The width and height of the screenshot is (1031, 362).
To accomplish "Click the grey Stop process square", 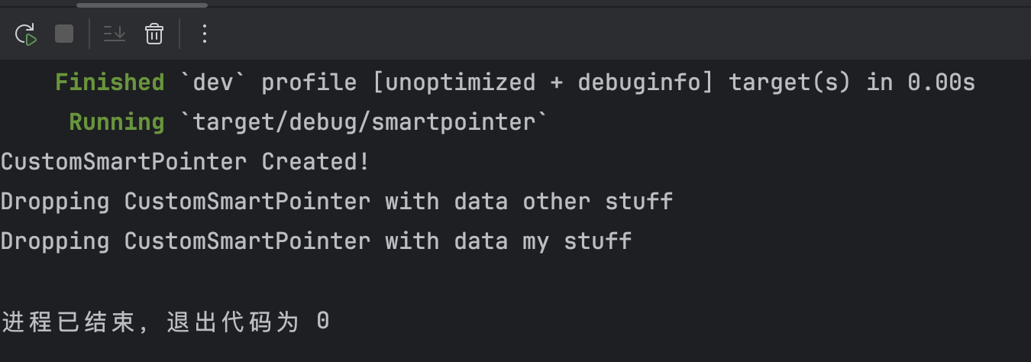I will (x=64, y=34).
